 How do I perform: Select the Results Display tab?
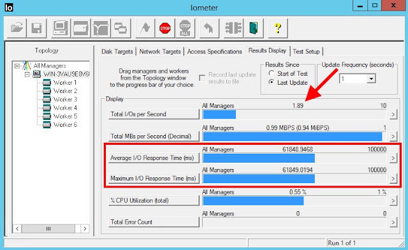pyautogui.click(x=267, y=50)
